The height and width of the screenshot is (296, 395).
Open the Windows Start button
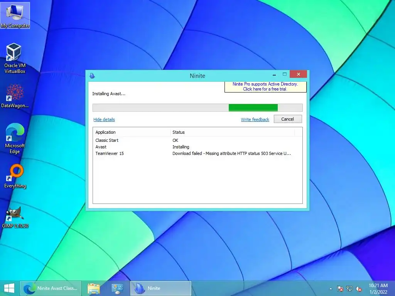[9, 288]
